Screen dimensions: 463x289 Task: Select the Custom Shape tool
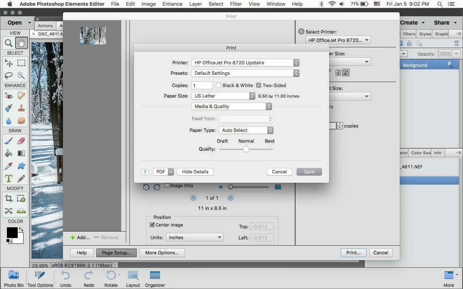tap(21, 166)
